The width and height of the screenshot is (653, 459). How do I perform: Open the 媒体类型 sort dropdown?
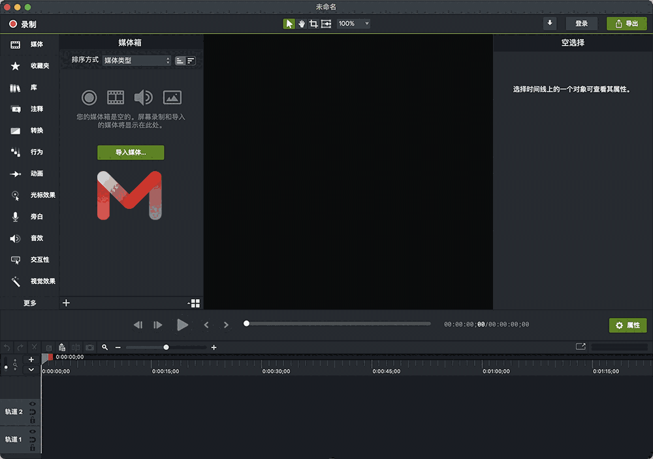[136, 60]
